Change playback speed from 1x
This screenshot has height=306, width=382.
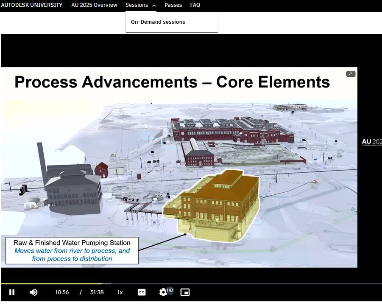click(x=120, y=292)
